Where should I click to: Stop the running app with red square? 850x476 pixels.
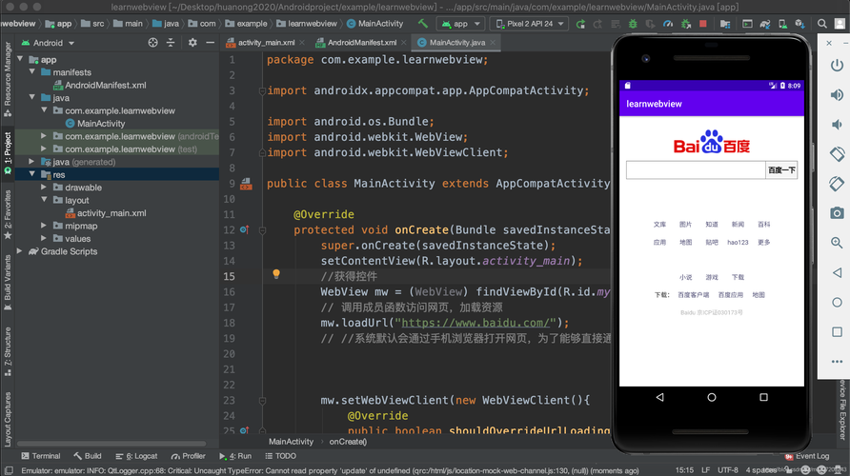click(x=703, y=24)
